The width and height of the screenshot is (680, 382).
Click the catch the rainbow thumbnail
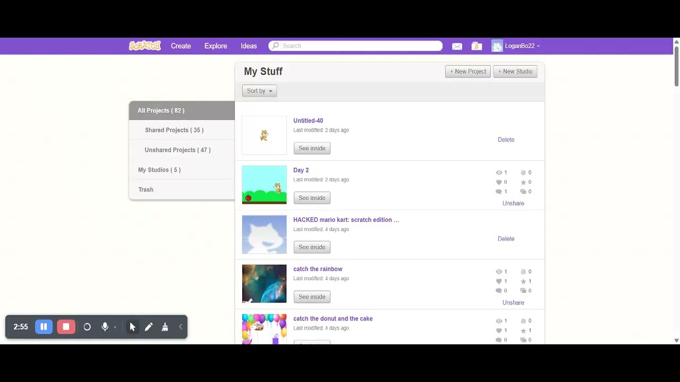(264, 284)
